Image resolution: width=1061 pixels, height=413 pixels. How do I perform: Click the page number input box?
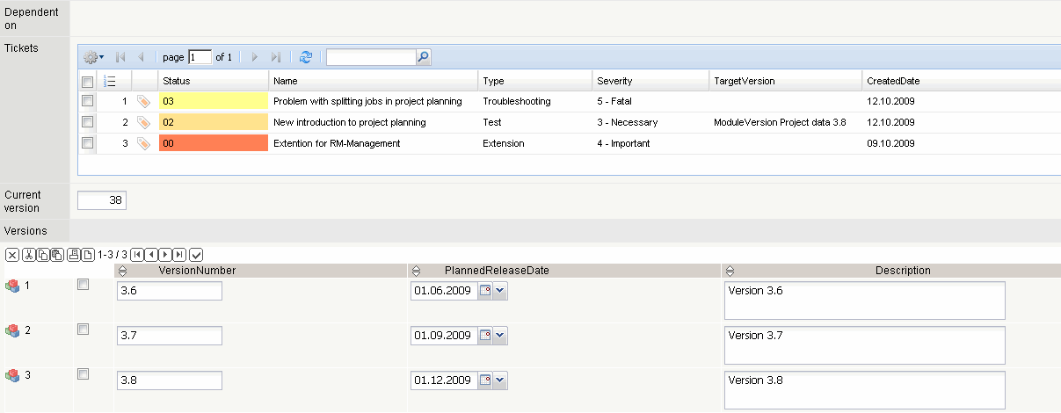pyautogui.click(x=200, y=57)
